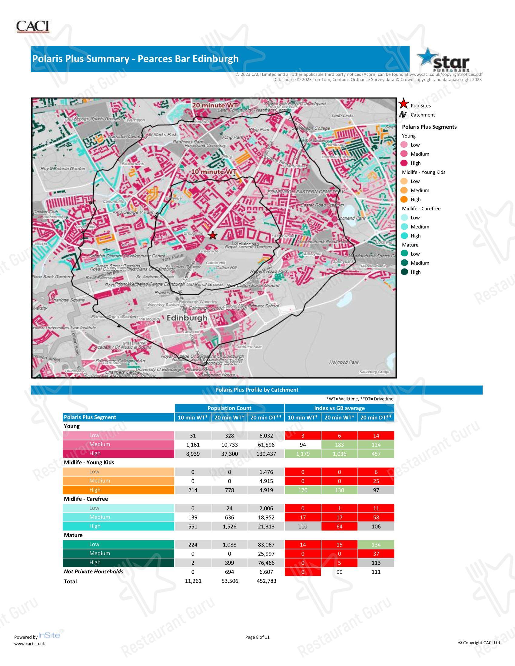This screenshot has width=515, height=666.
Task: Click the Midlife Young Kids Medium legend swatch
Action: coord(404,190)
